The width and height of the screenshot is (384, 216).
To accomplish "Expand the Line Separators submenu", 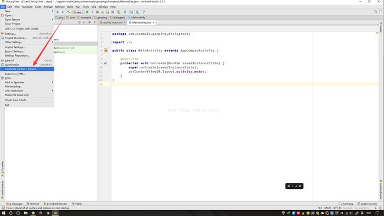I will [27, 90].
